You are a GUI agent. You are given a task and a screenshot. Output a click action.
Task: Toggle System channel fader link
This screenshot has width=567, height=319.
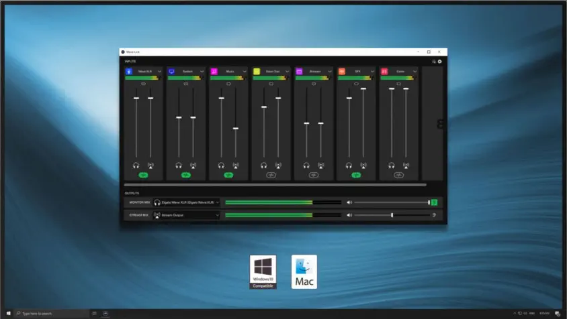[x=186, y=84]
